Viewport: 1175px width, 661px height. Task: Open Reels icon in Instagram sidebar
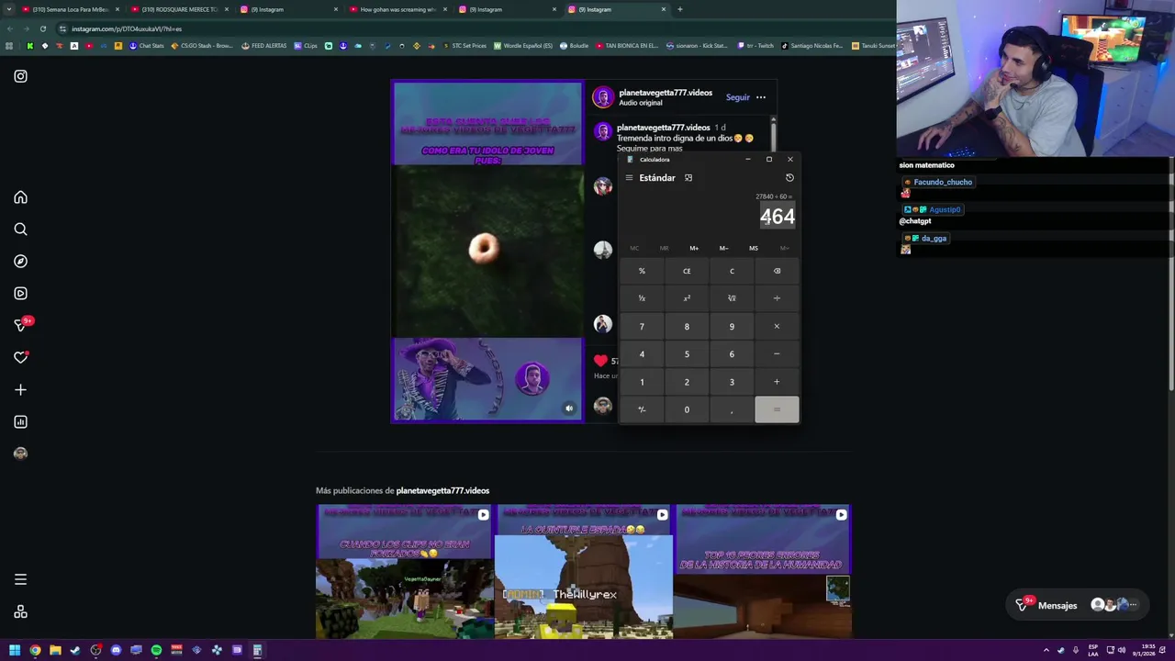coord(20,294)
